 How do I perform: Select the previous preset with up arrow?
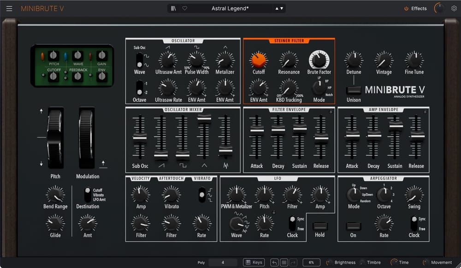point(277,8)
